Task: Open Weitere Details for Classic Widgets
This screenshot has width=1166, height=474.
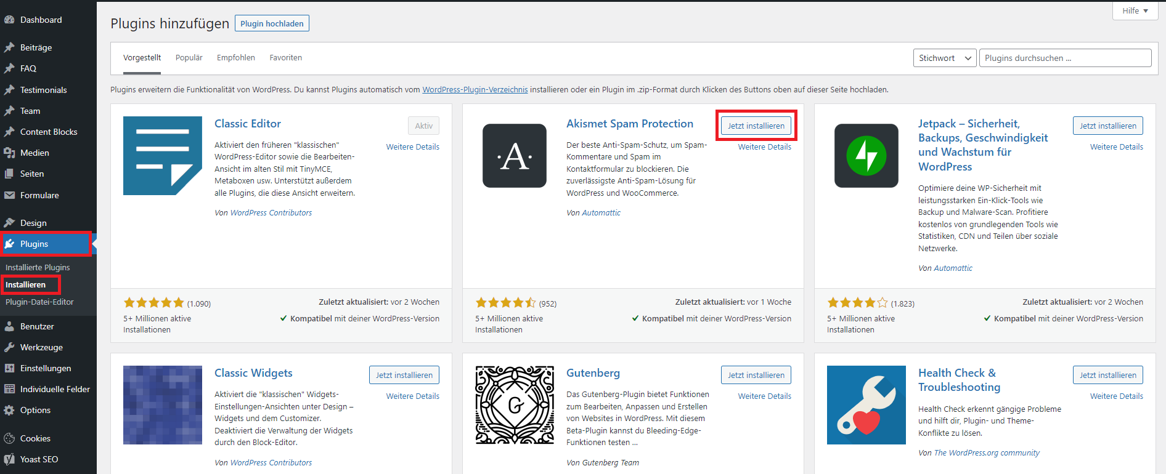Action: click(413, 396)
